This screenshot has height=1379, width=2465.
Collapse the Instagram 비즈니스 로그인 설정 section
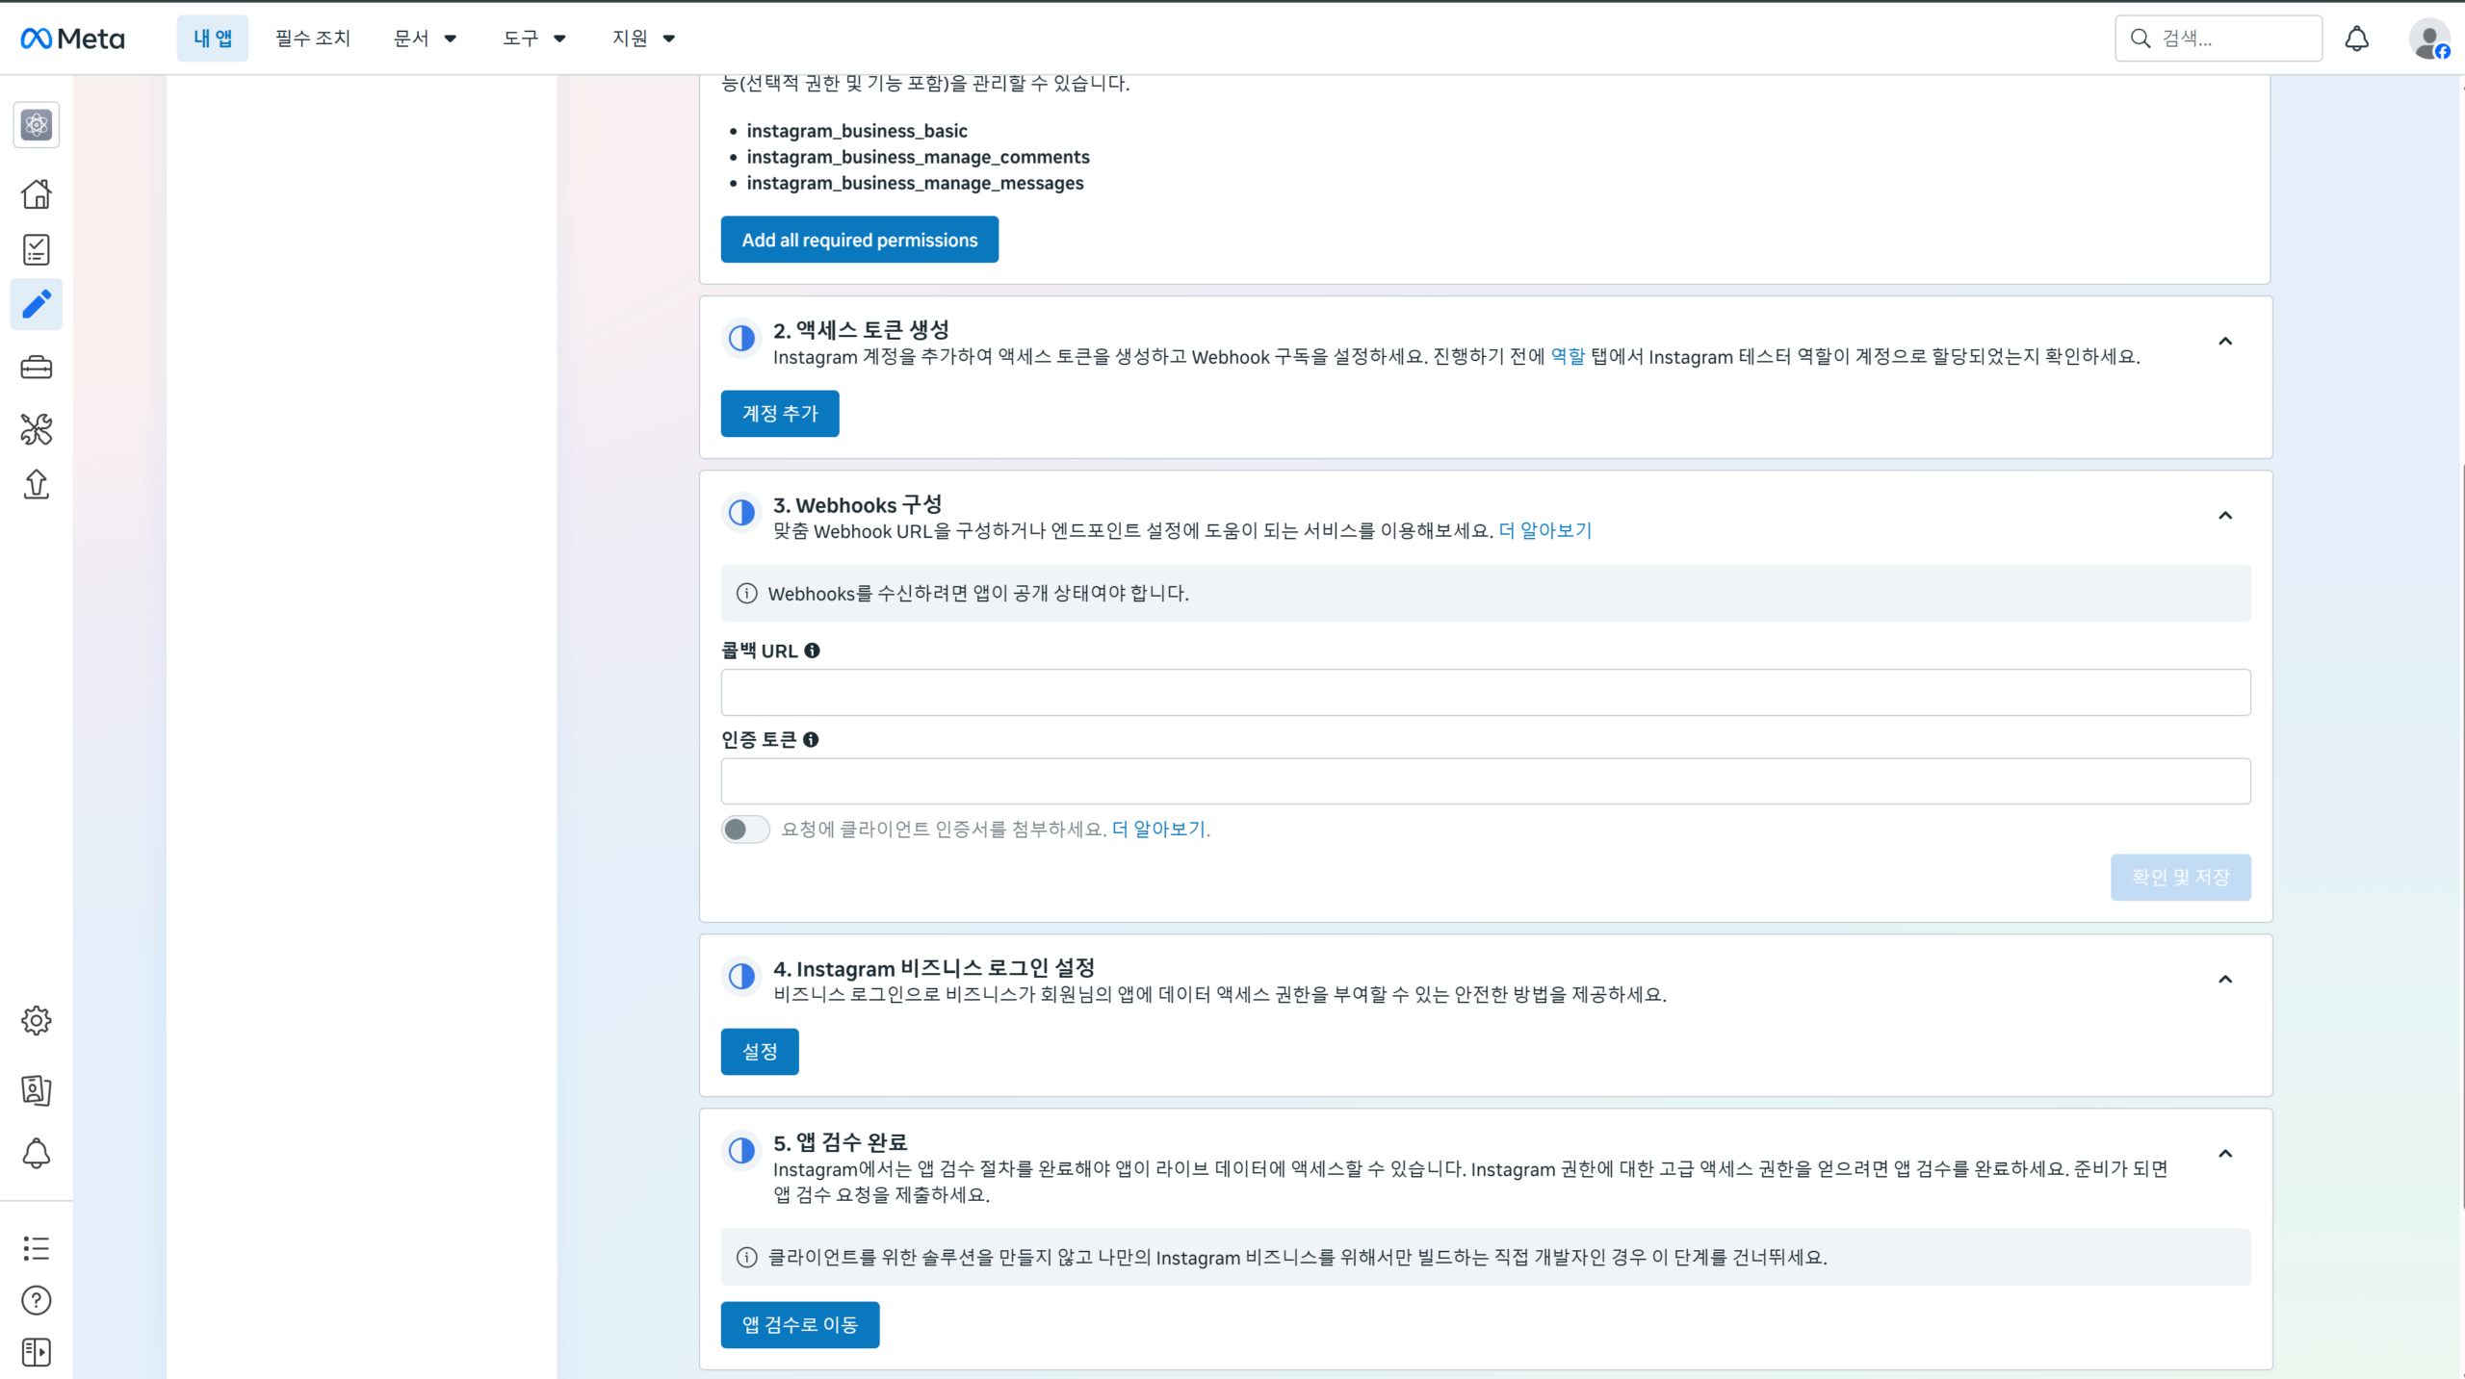coord(2225,980)
